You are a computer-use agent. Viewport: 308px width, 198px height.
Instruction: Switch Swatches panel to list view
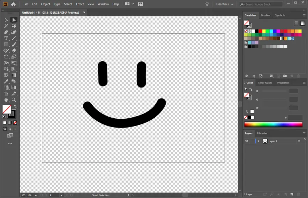pos(296,23)
